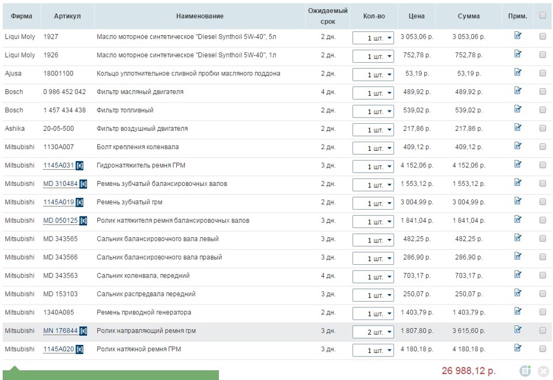Click the grey round X icon at the bottom
This screenshot has width=553, height=380.
coord(543,371)
